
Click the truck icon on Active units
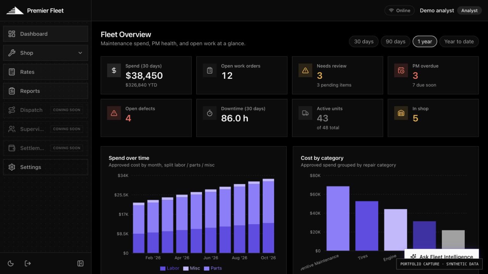click(305, 113)
